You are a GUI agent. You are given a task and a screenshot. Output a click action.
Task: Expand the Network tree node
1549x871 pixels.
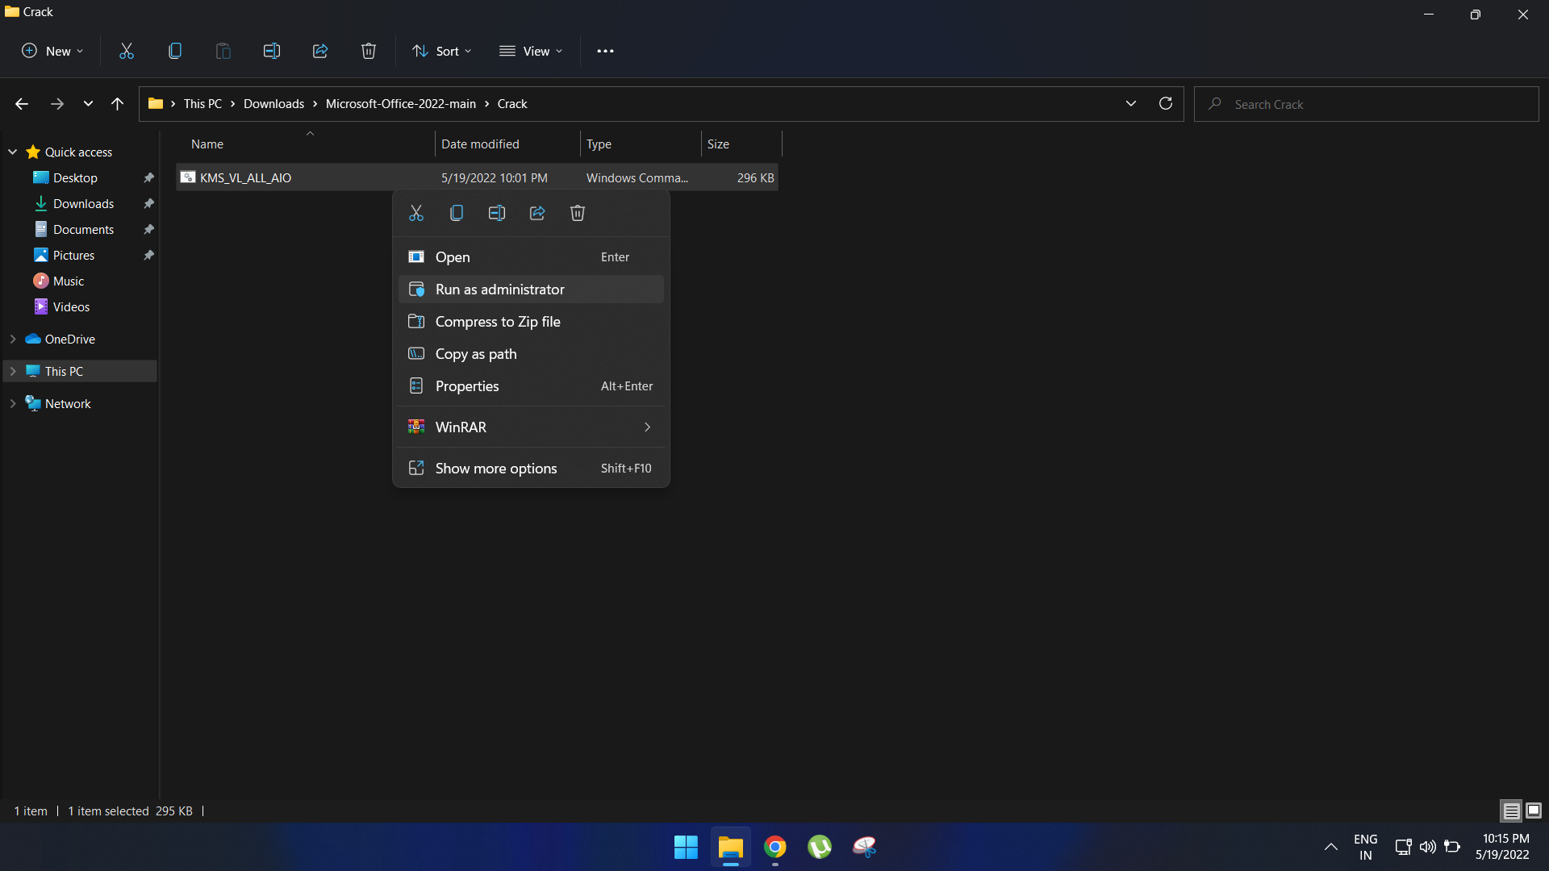(x=13, y=403)
